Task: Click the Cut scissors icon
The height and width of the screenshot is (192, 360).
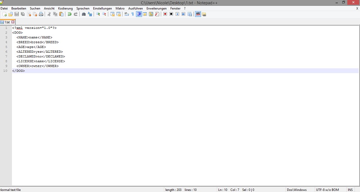Action: [49, 14]
